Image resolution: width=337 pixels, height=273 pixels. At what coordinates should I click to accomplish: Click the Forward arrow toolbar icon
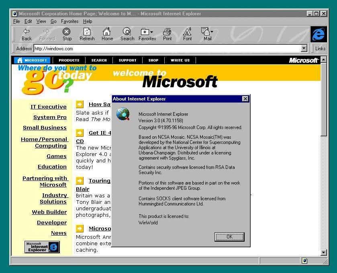pyautogui.click(x=47, y=34)
